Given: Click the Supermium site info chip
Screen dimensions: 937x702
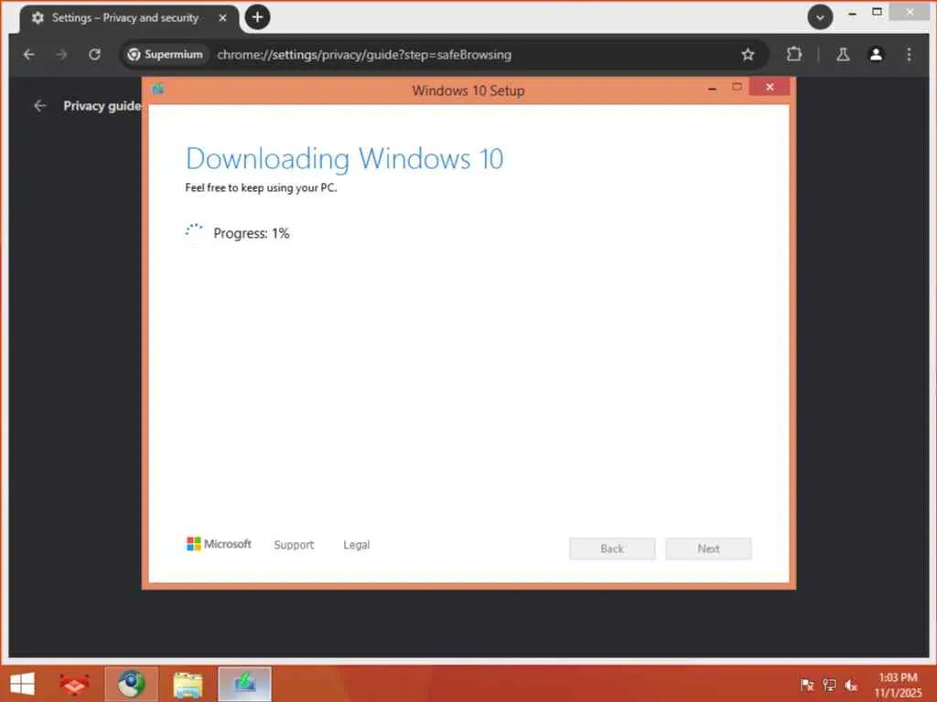Looking at the screenshot, I should click(166, 54).
